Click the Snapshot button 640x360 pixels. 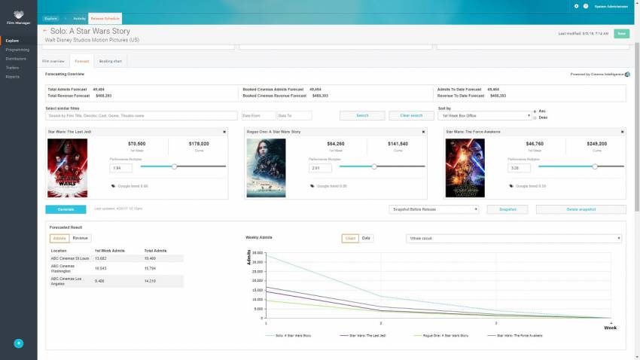[507, 209]
